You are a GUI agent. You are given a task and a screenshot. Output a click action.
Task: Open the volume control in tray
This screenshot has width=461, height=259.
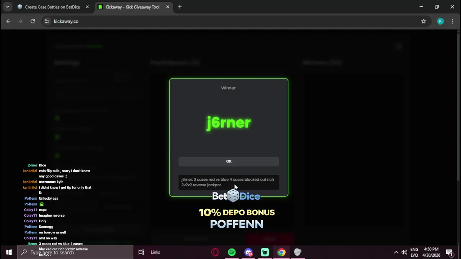(404, 252)
